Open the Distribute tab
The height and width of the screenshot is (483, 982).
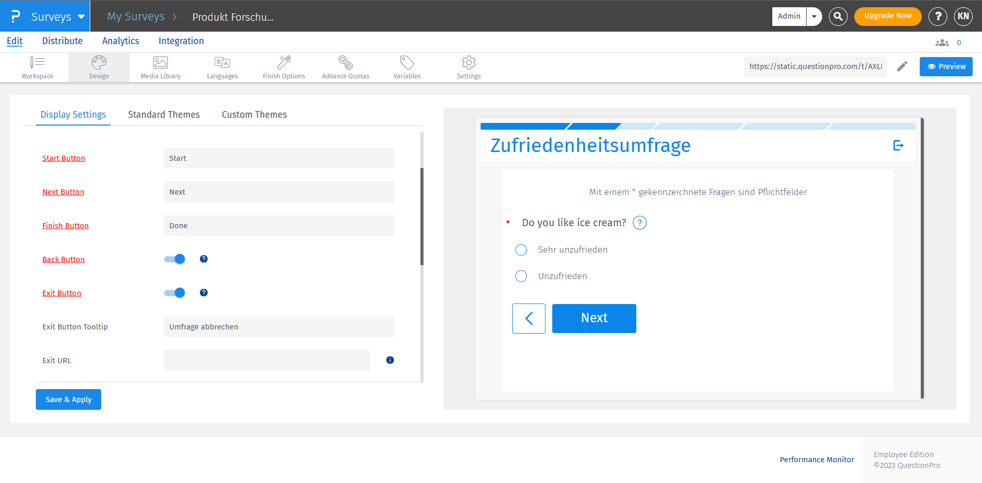click(62, 40)
